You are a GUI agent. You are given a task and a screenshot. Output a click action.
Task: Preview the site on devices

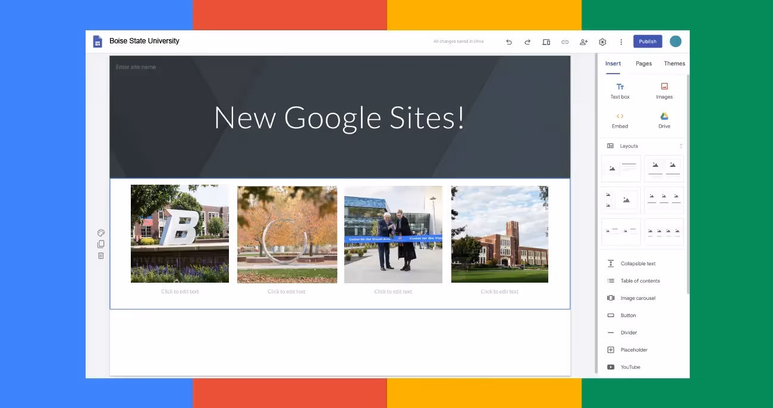click(x=546, y=42)
